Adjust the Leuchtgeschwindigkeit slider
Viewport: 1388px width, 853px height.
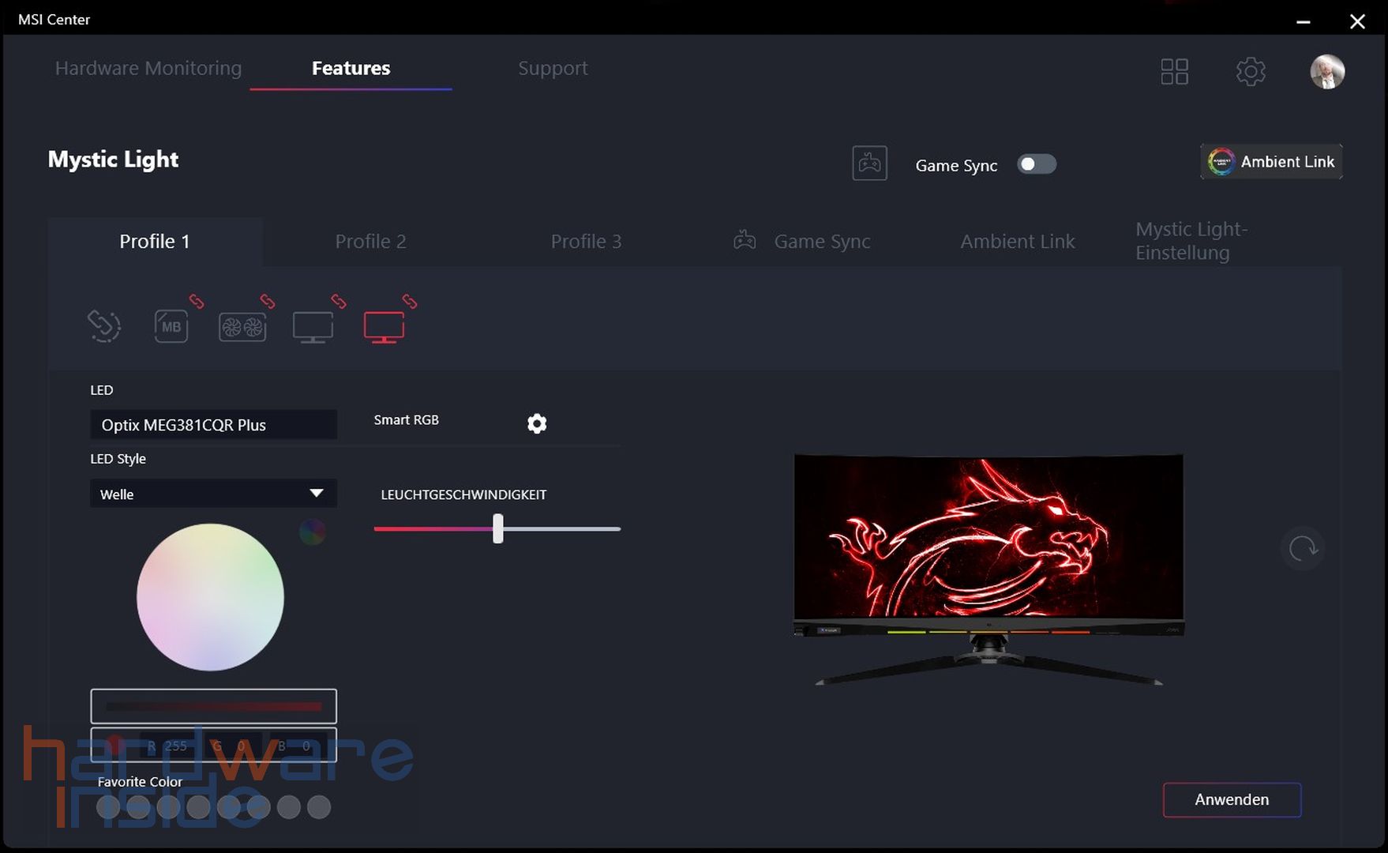497,529
